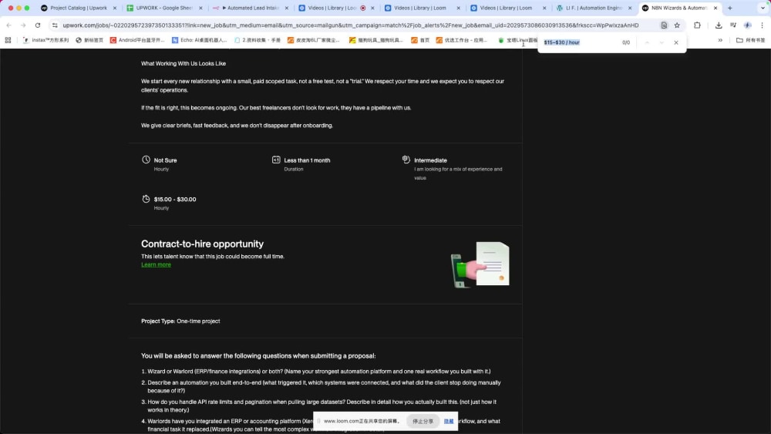Open the media control icon in toolbar
This screenshot has height=434, width=771.
point(733,25)
